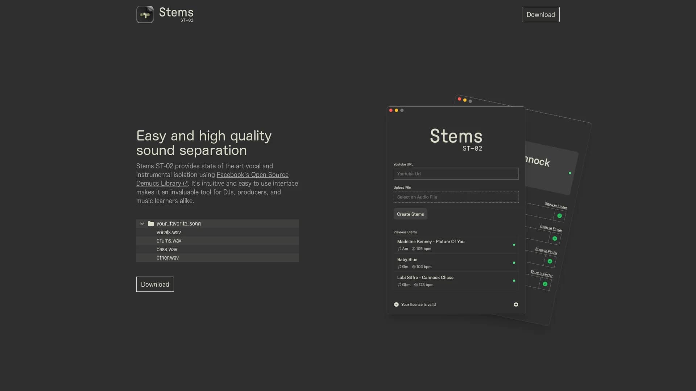Click the tempo icon beside 123 bpm
Screen dimensions: 696x391
(416, 285)
